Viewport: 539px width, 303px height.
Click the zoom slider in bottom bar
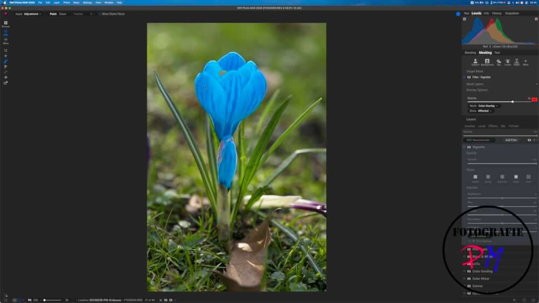(54, 300)
